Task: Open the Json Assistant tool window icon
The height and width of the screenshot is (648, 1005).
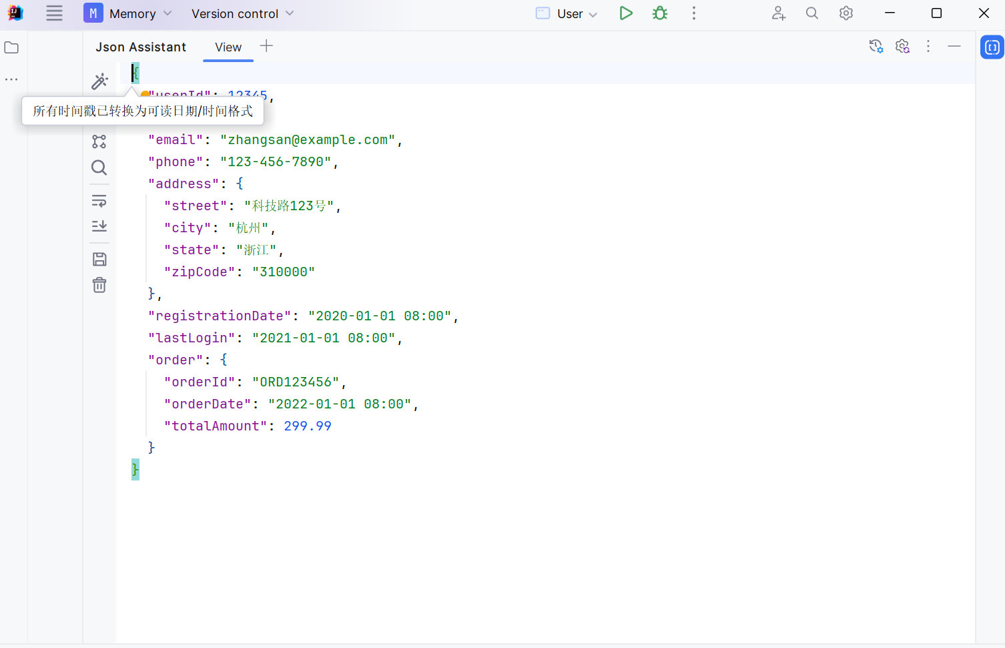Action: click(x=992, y=47)
